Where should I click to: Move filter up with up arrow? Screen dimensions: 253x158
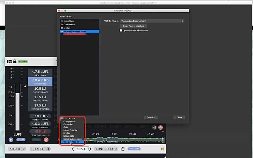click(70, 119)
